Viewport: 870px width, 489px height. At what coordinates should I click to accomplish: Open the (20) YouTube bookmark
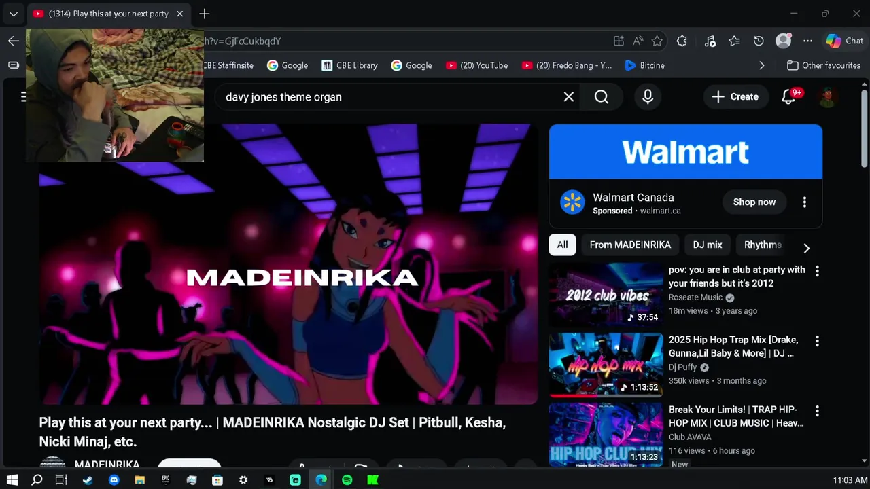click(477, 65)
